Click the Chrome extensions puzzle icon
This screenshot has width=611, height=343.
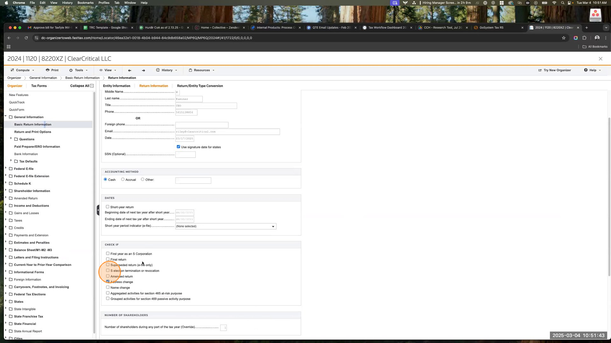(584, 38)
